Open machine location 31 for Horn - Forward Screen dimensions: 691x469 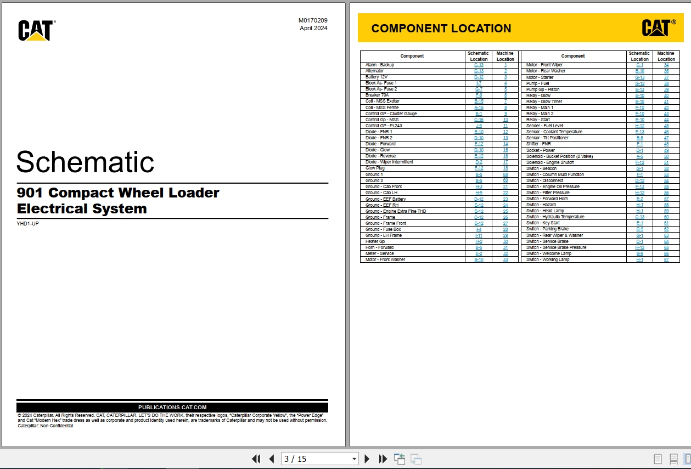click(x=505, y=247)
